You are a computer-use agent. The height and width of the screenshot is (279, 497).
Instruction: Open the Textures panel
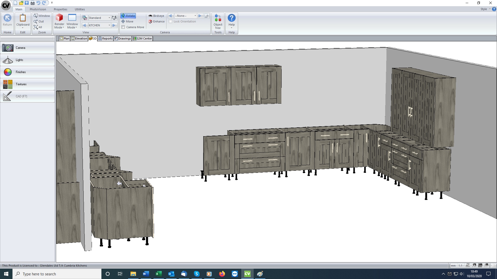[27, 84]
